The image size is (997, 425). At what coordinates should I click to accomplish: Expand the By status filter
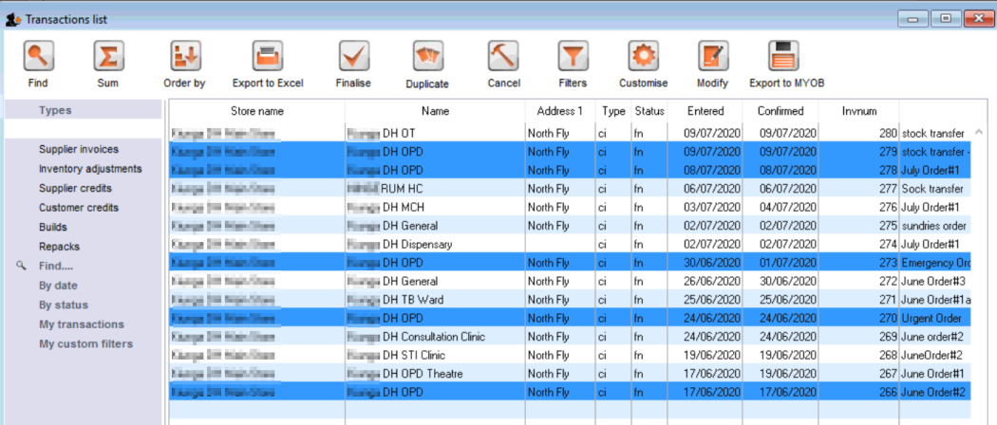pos(64,305)
